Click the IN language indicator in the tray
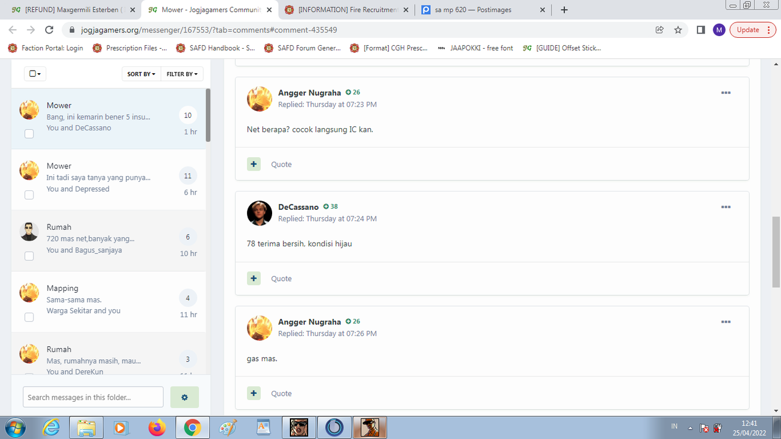Screen dimensions: 781x439 pyautogui.click(x=674, y=426)
